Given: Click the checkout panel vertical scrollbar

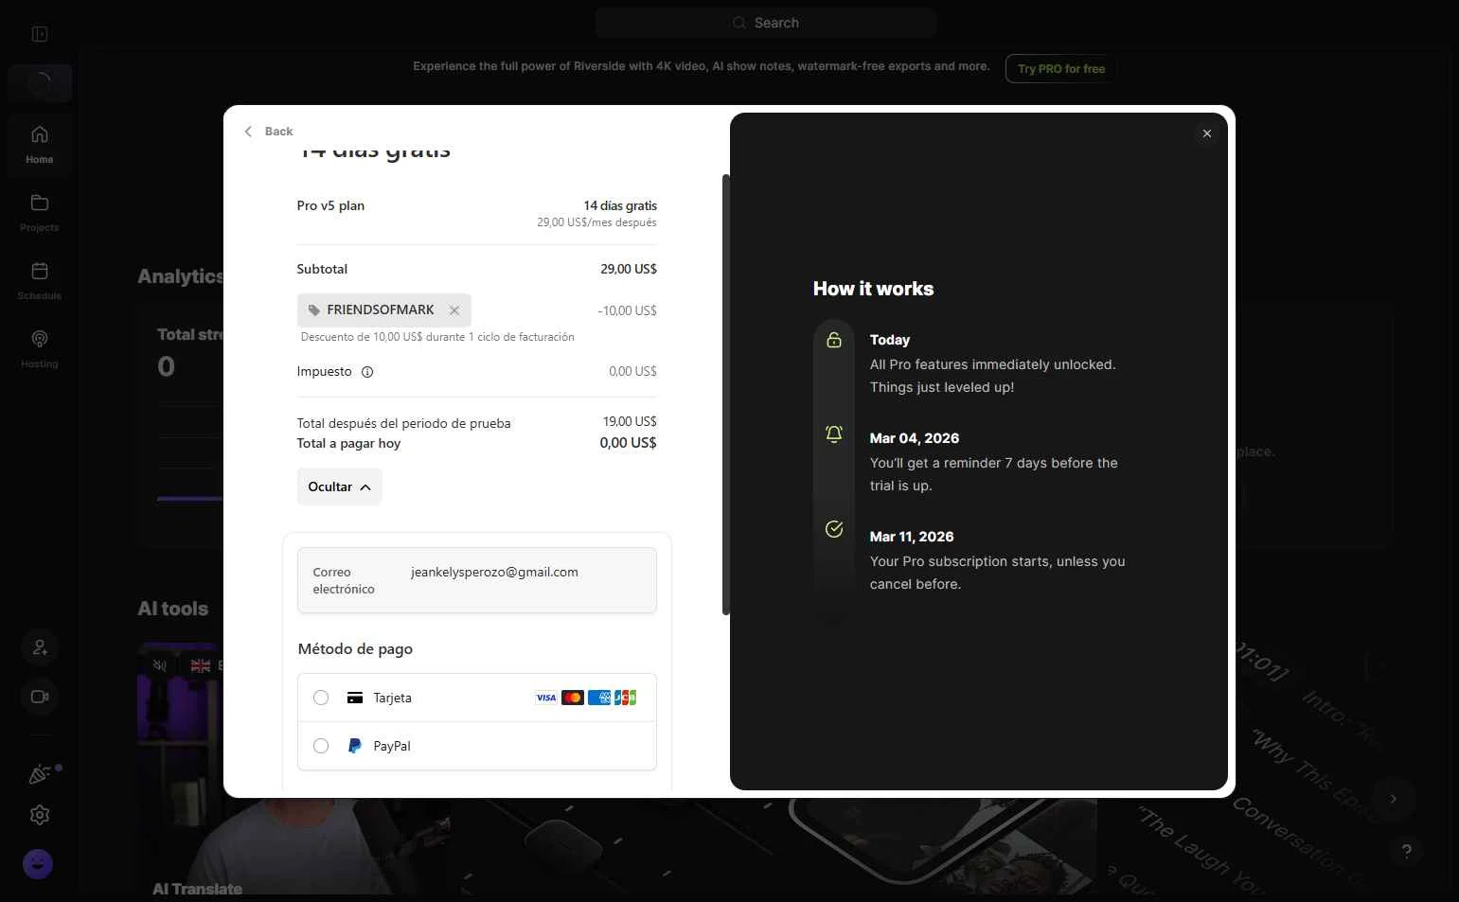Looking at the screenshot, I should 726,395.
